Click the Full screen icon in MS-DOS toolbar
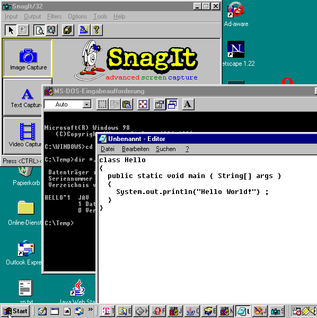The width and height of the screenshot is (317, 318). tap(143, 104)
